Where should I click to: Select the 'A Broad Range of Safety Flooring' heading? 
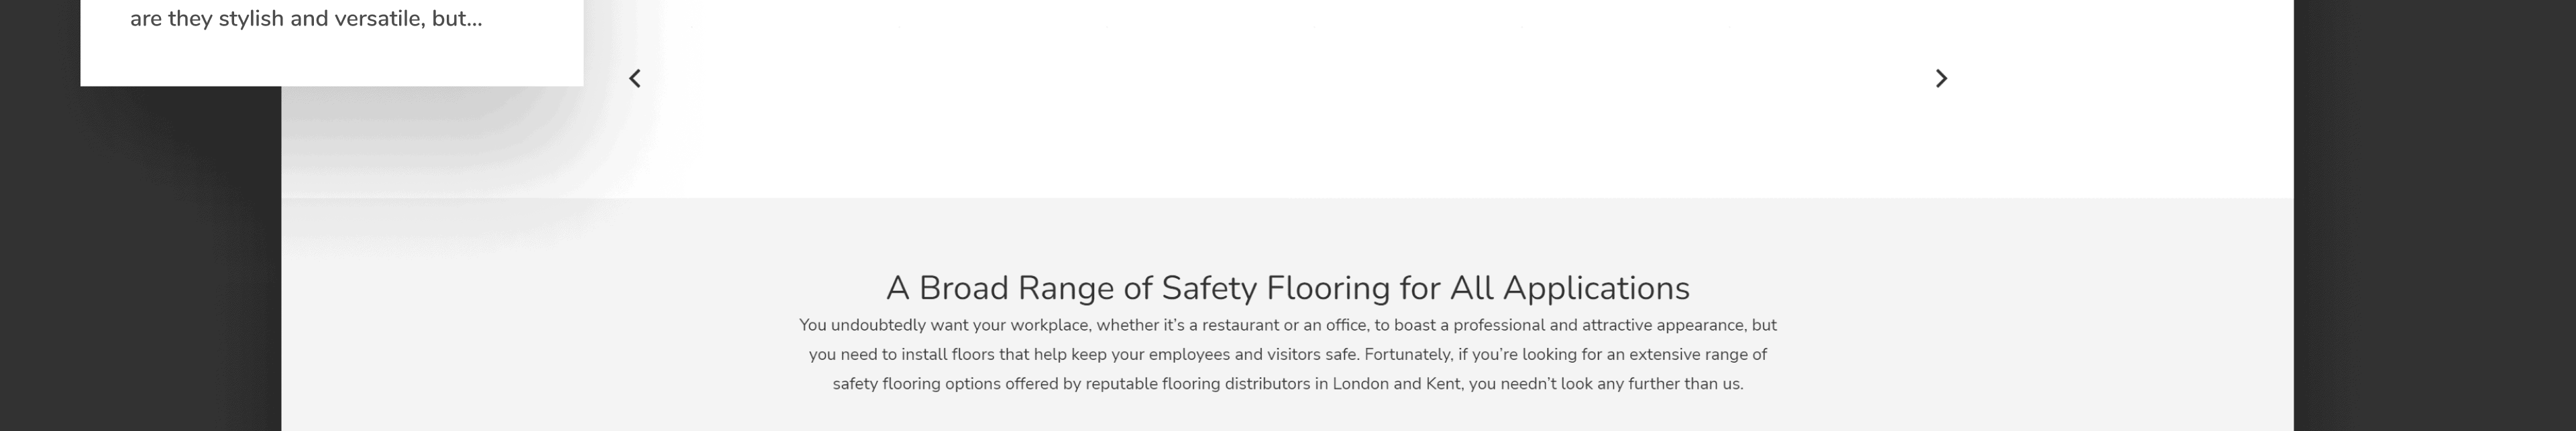coord(1287,288)
